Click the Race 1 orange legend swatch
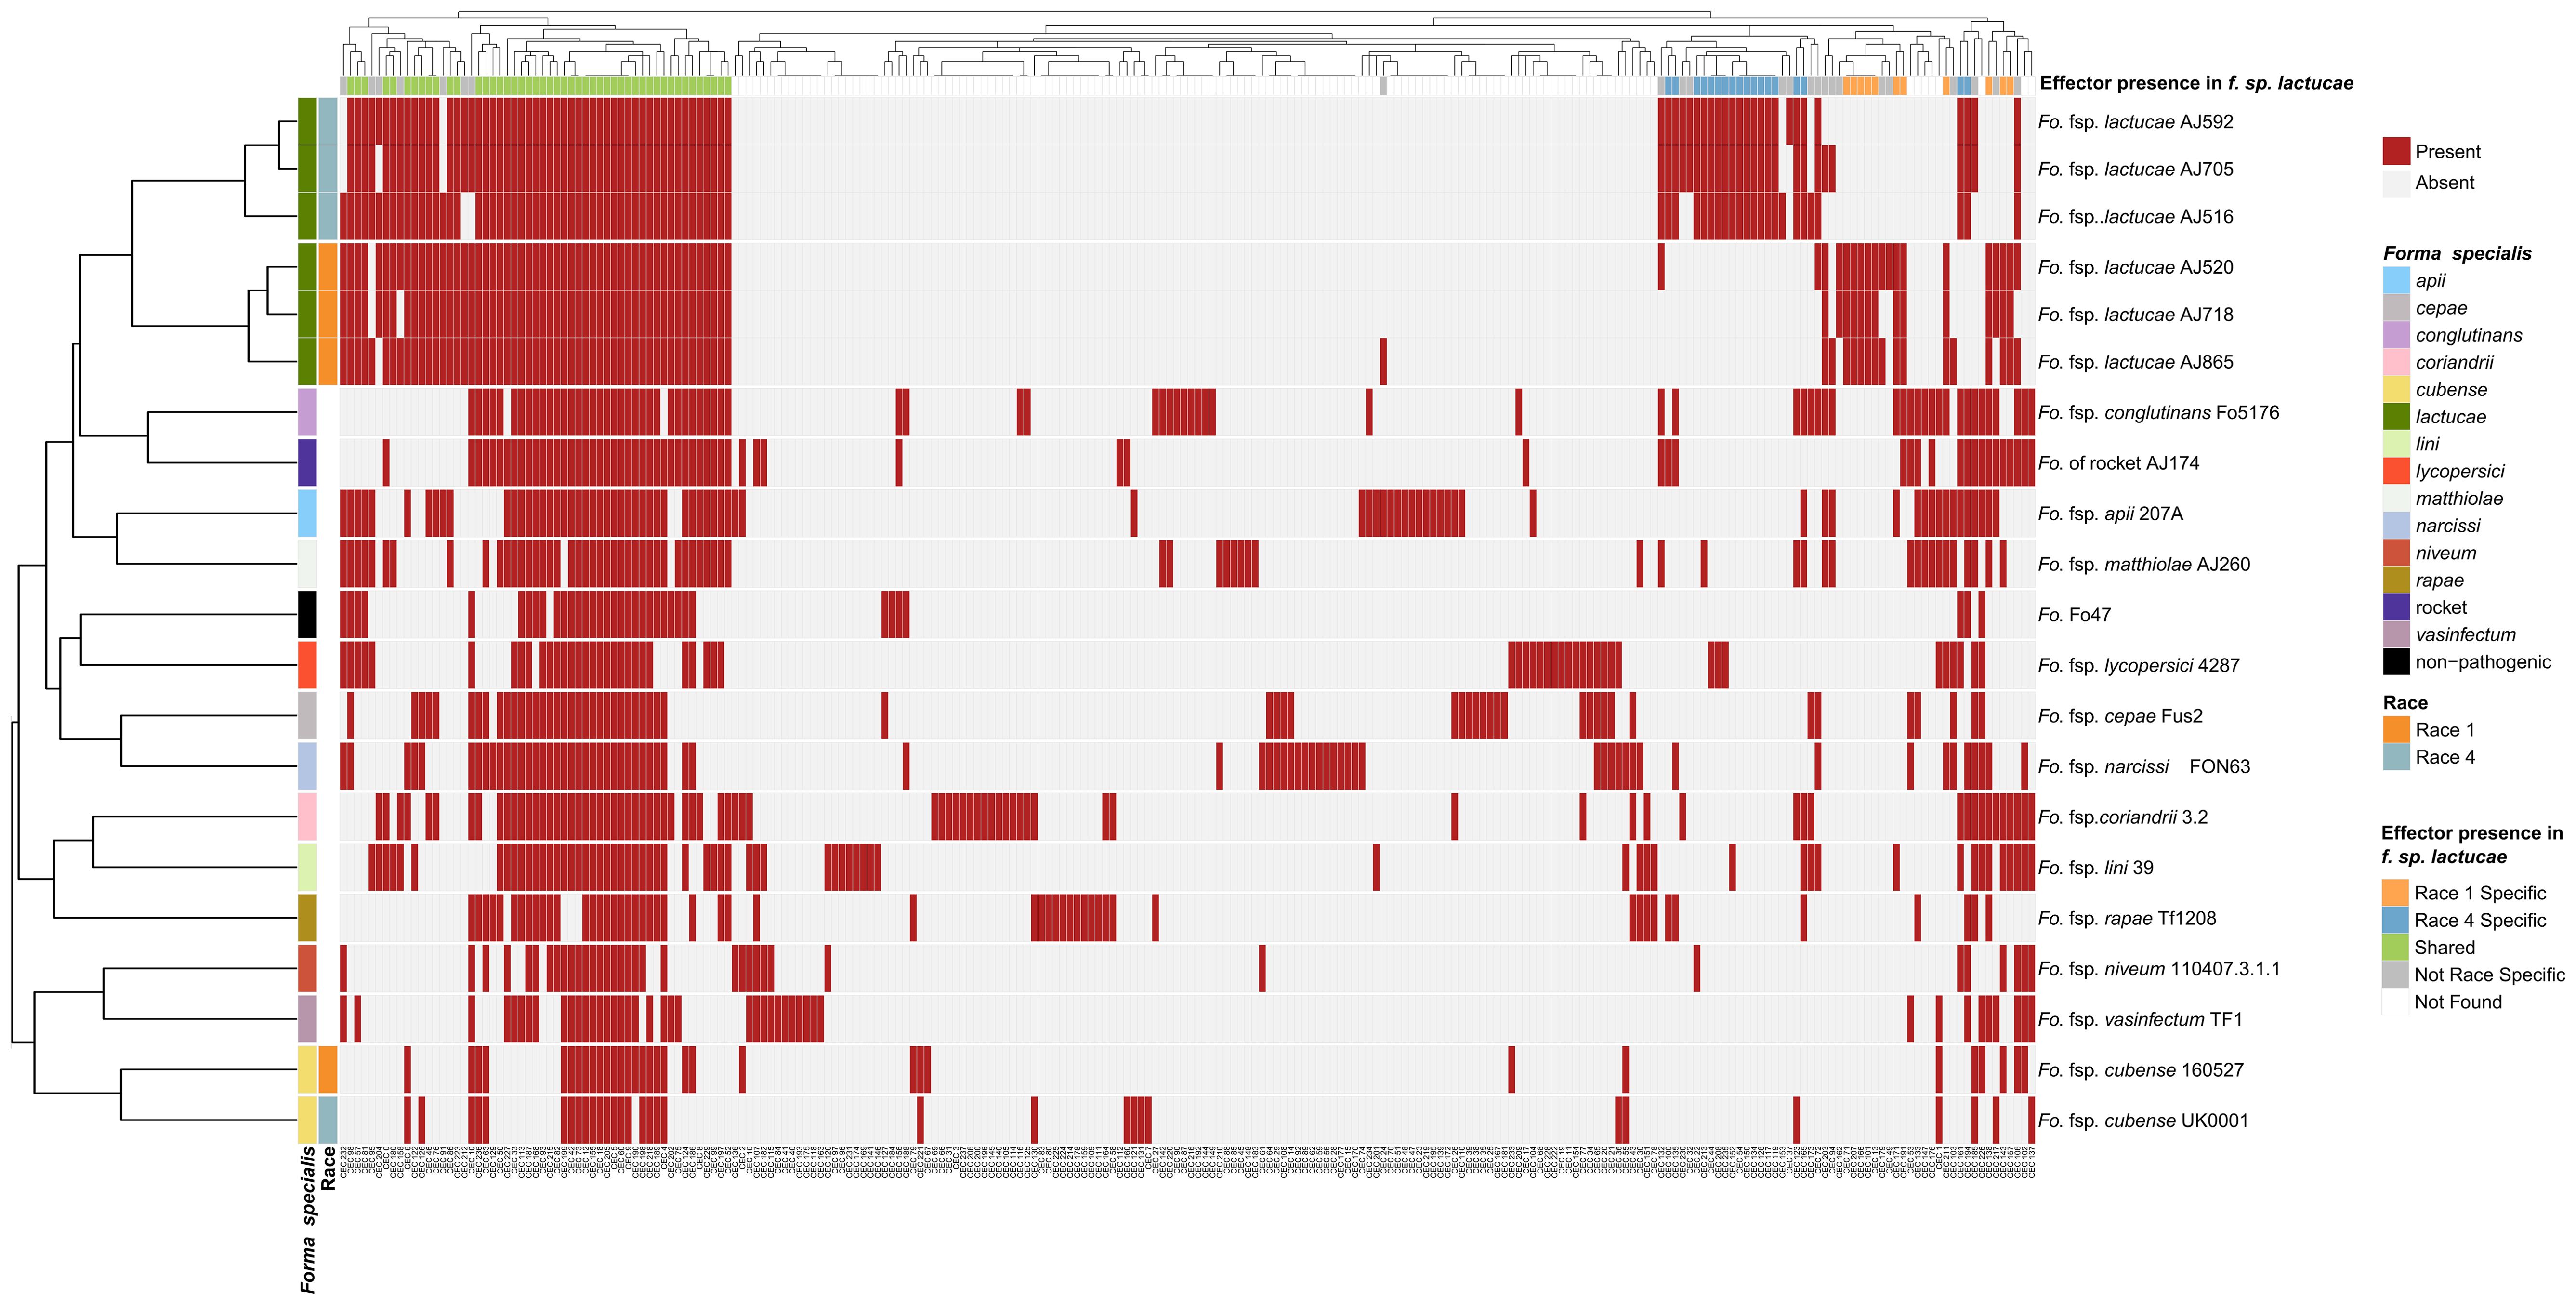The width and height of the screenshot is (2576, 1305). click(x=2396, y=730)
